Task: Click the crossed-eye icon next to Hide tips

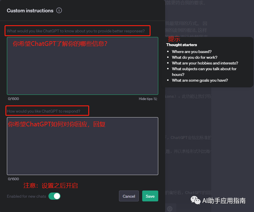Action: [155, 99]
